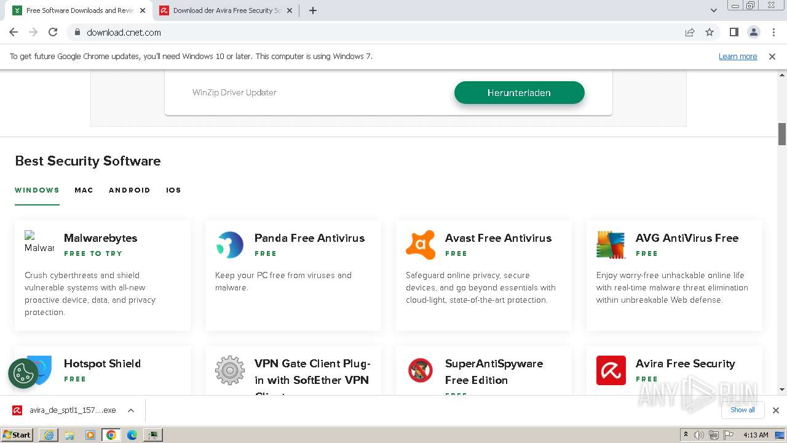Viewport: 787px width, 443px height.
Task: Open the Panda Free Antivirus title
Action: (x=309, y=238)
